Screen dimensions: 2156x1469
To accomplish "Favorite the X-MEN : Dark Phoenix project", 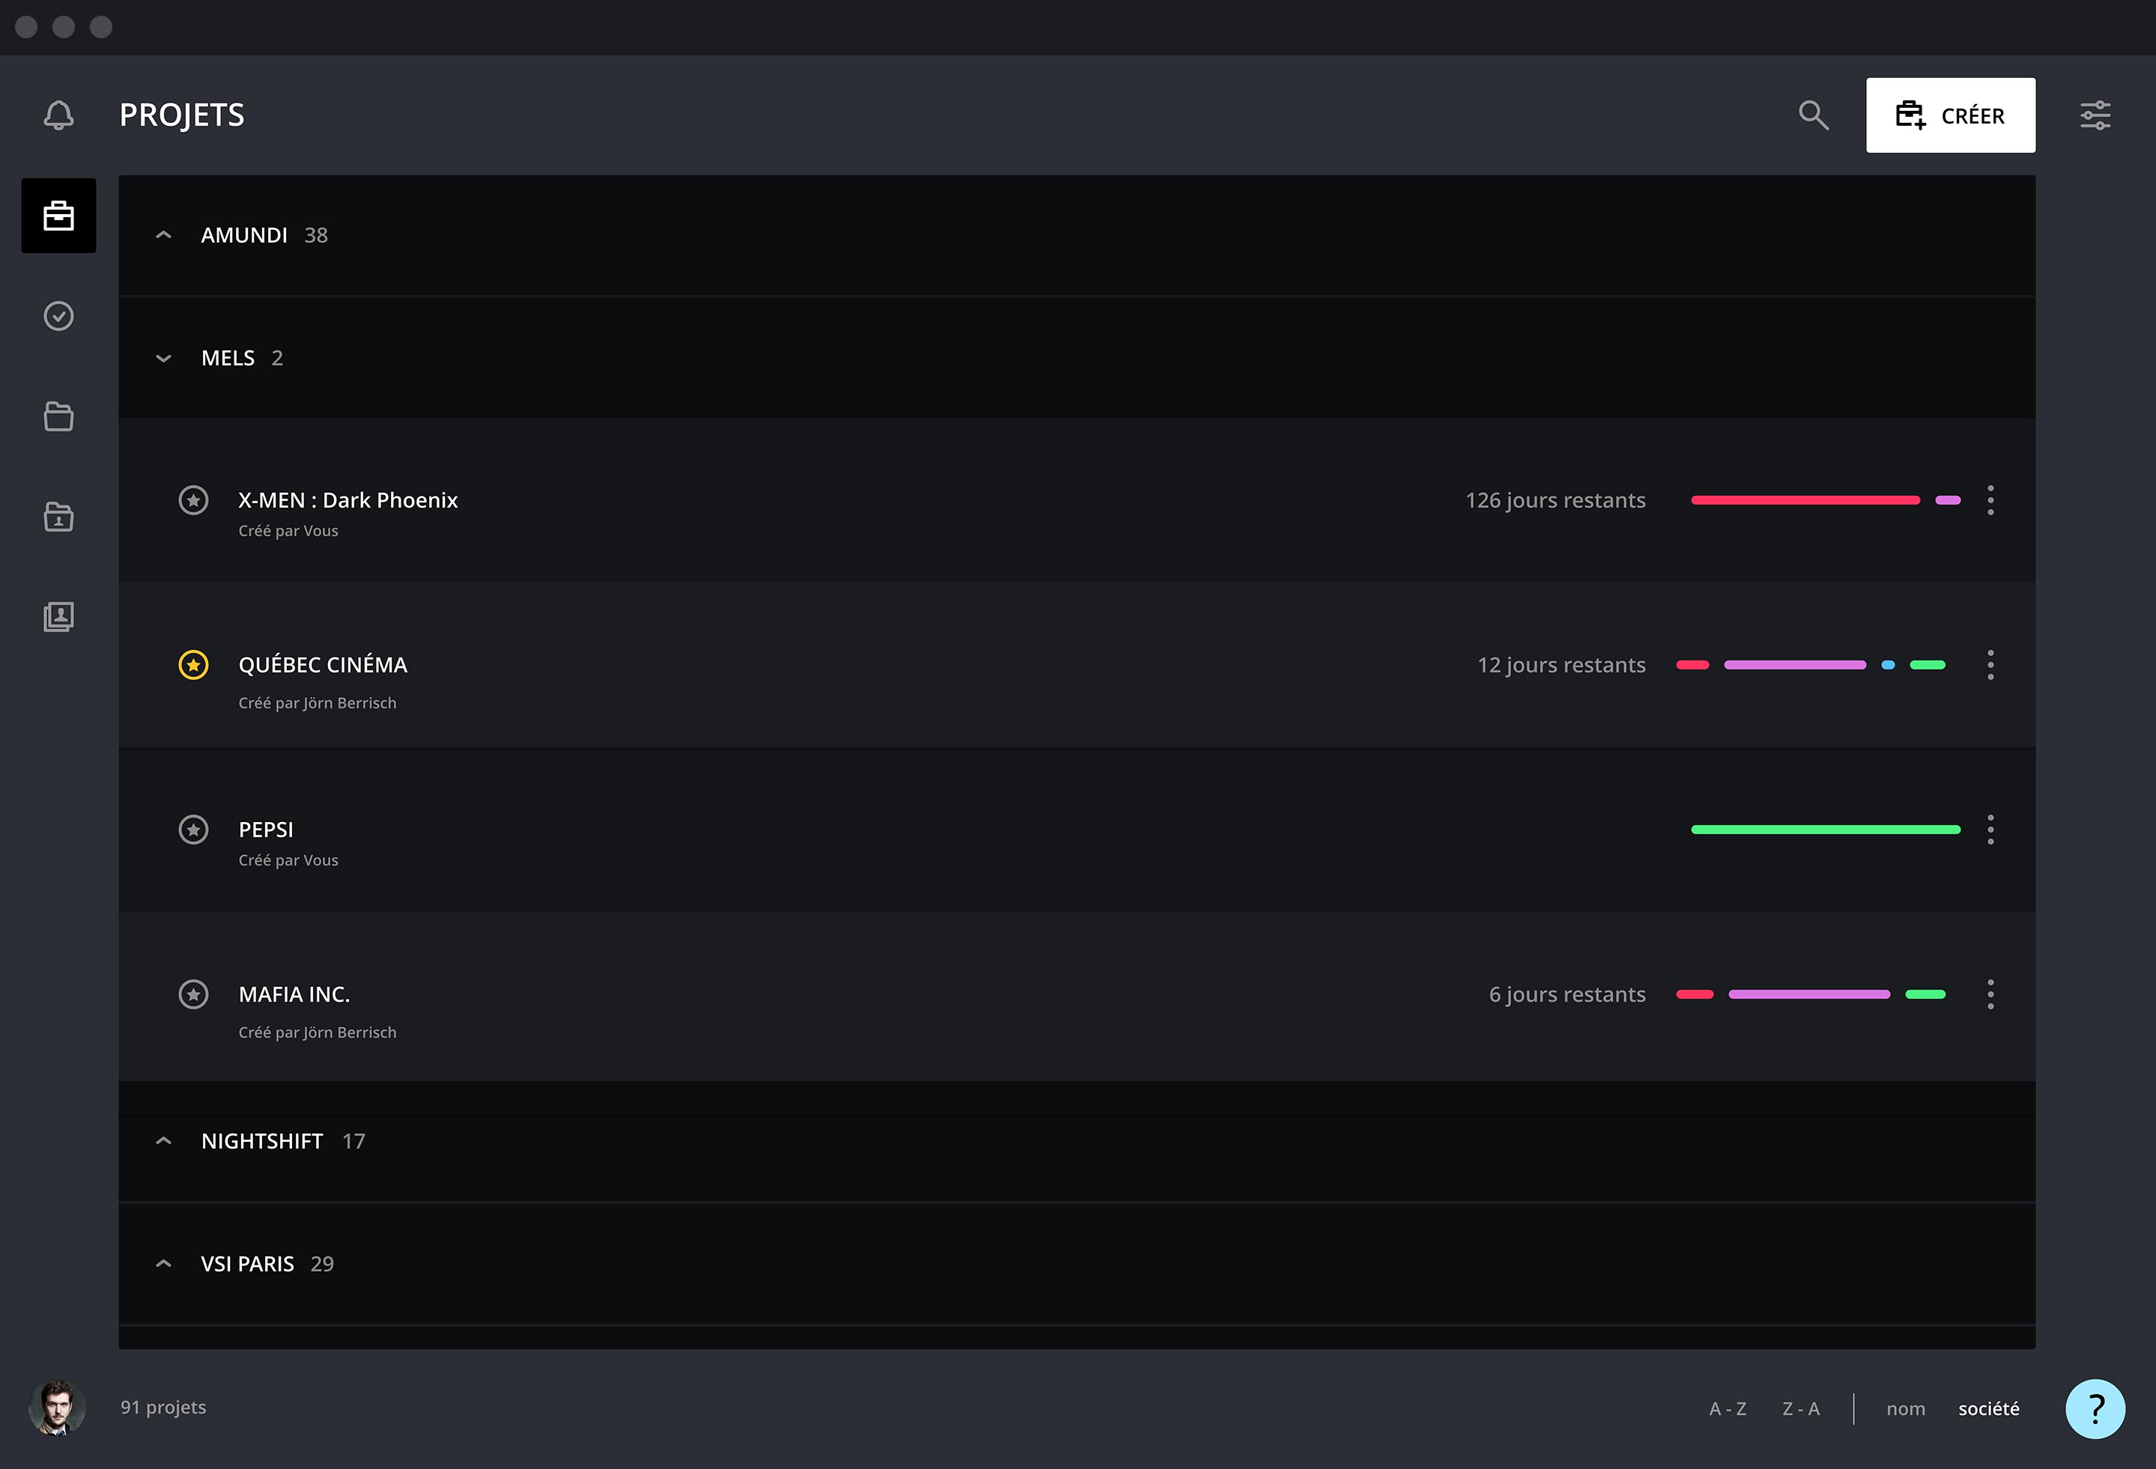I will (193, 501).
